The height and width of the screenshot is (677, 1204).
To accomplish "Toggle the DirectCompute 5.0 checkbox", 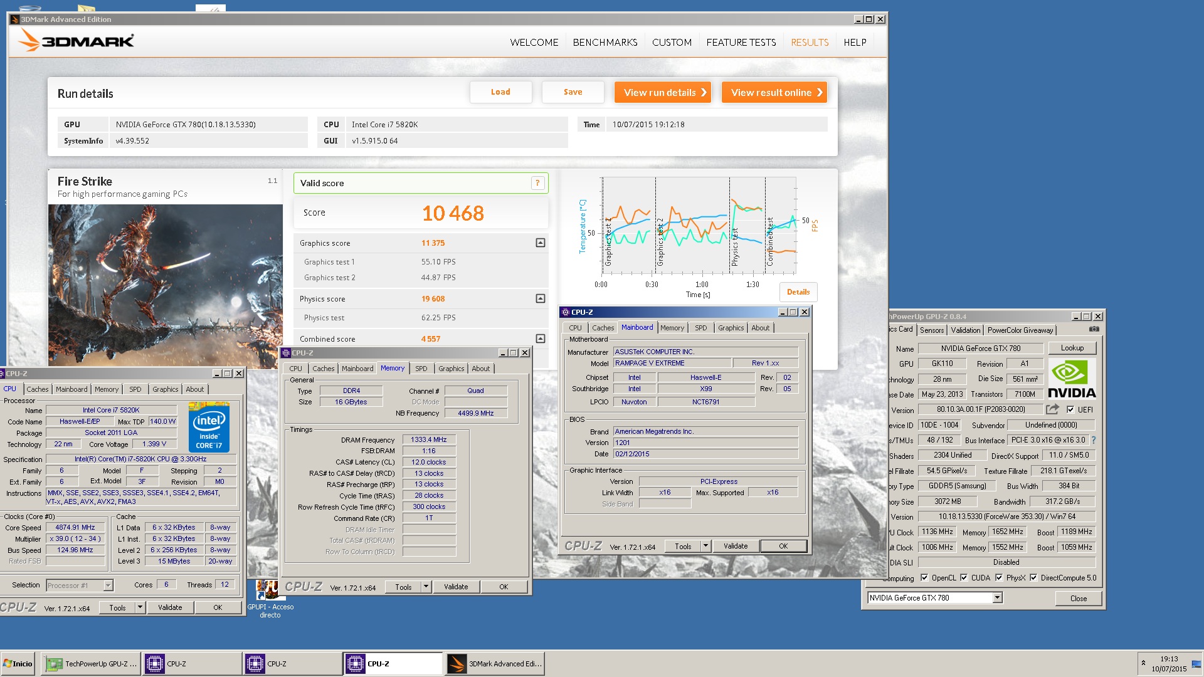I will (x=1033, y=578).
